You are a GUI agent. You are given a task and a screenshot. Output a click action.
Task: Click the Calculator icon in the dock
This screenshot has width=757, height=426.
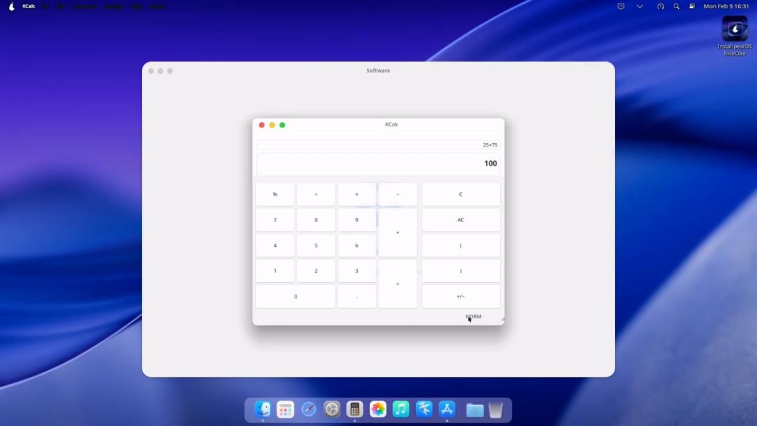click(355, 410)
